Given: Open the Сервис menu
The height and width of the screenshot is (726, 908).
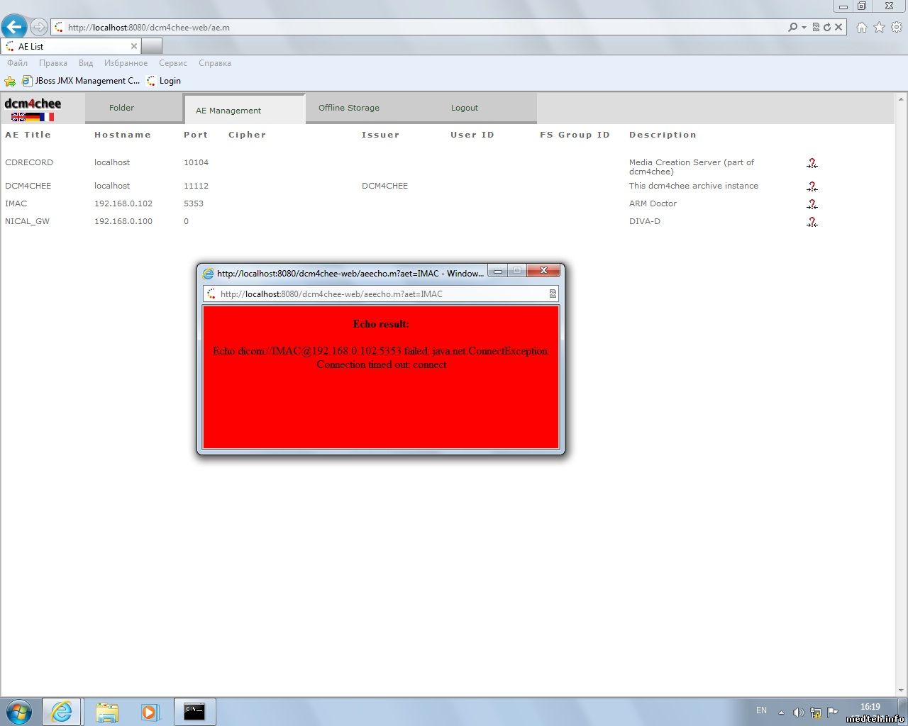Looking at the screenshot, I should 173,63.
